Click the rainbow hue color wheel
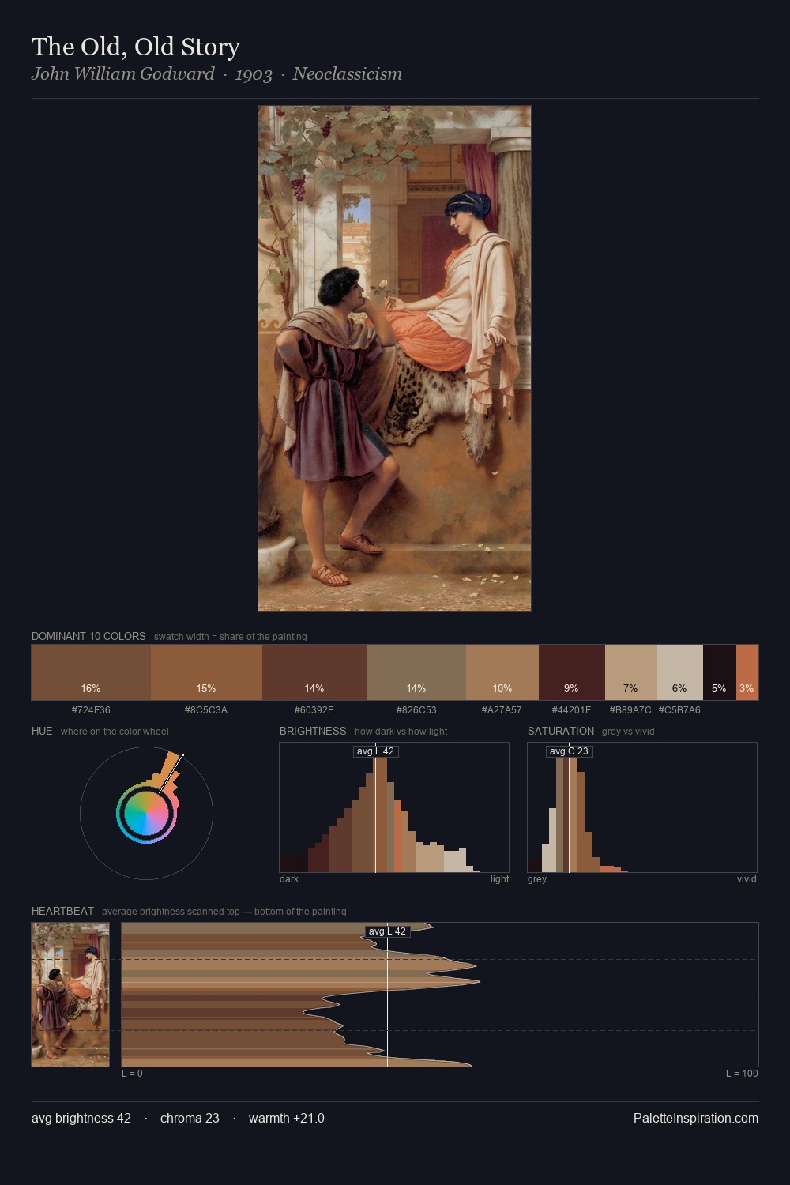This screenshot has height=1185, width=790. [x=146, y=813]
